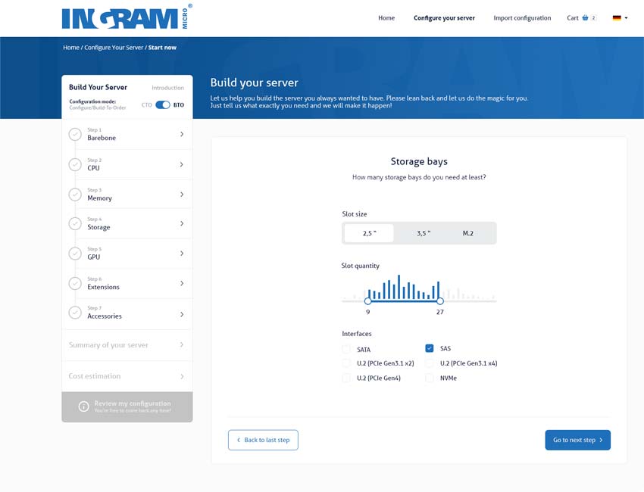644x492 pixels.
Task: Open the language dropdown arrow
Action: coord(625,18)
